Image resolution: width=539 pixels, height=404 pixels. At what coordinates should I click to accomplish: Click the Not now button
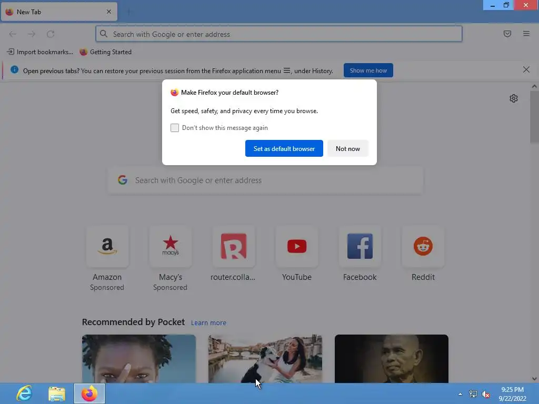pos(348,148)
